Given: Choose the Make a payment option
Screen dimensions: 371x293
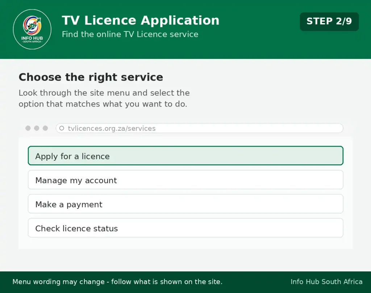Looking at the screenshot, I should pos(185,204).
